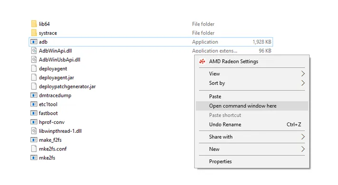
Task: Select the libwinpthread-1.dll file name
Action: coord(60,131)
